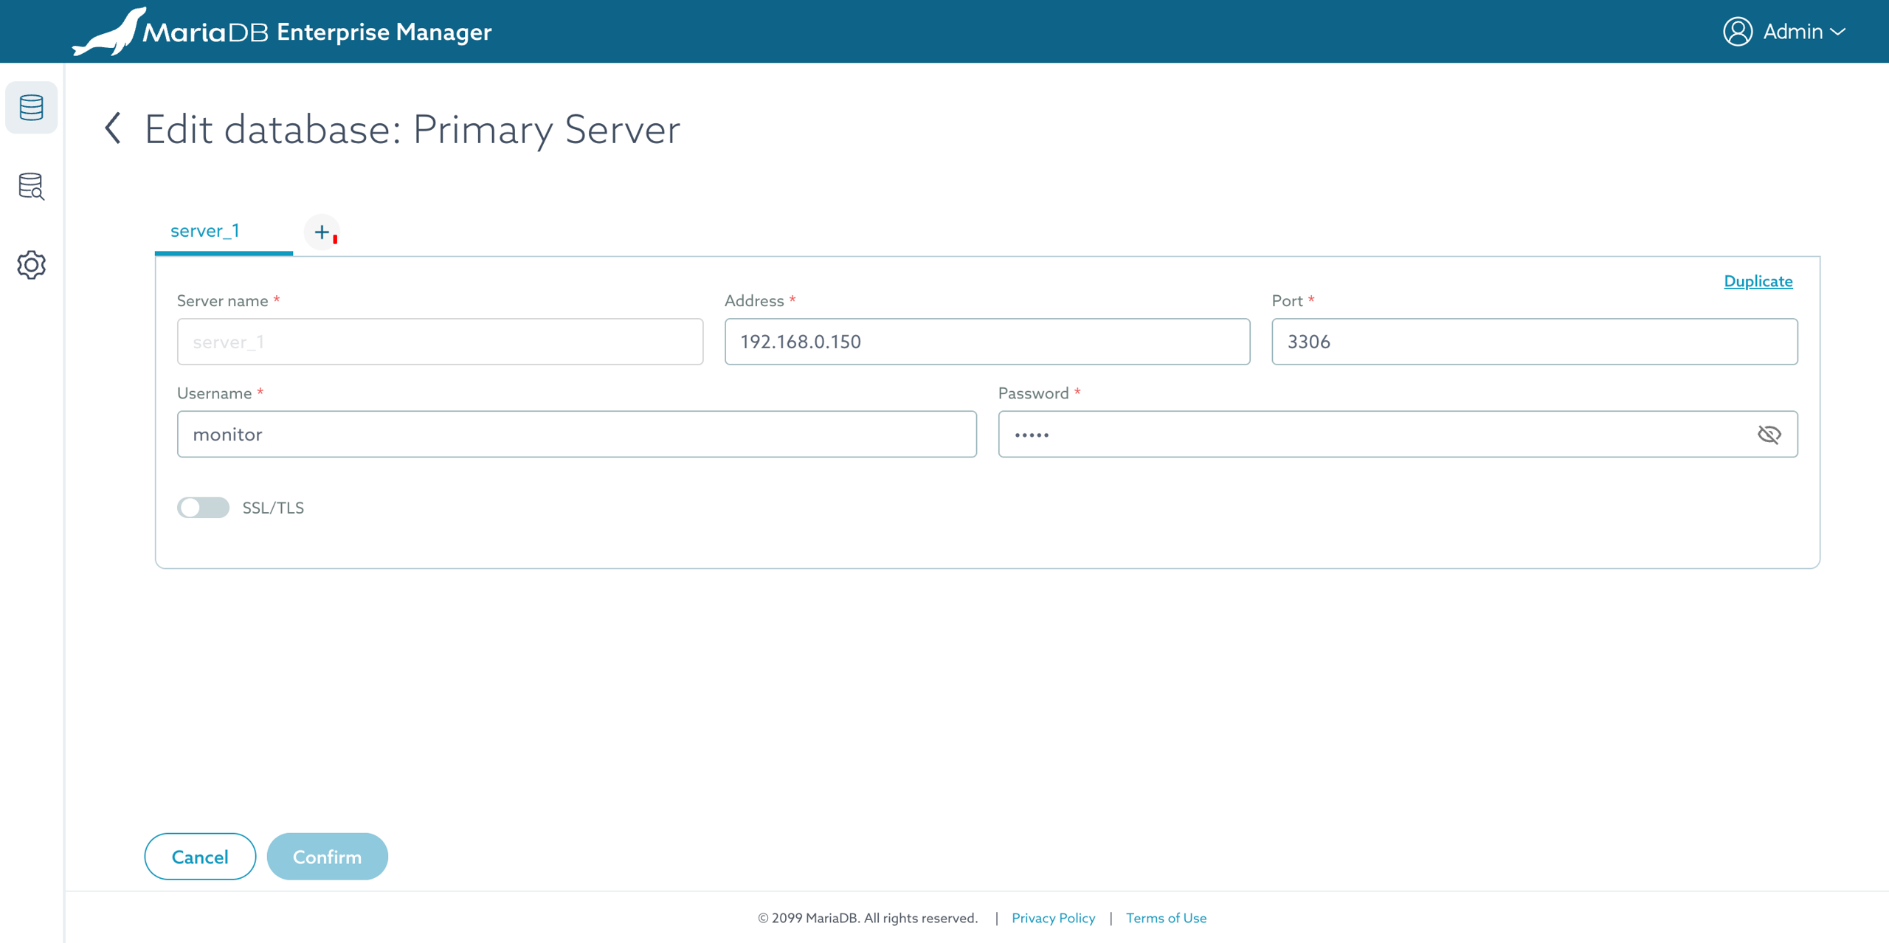Expand the Admin dropdown chevron

[x=1838, y=32]
